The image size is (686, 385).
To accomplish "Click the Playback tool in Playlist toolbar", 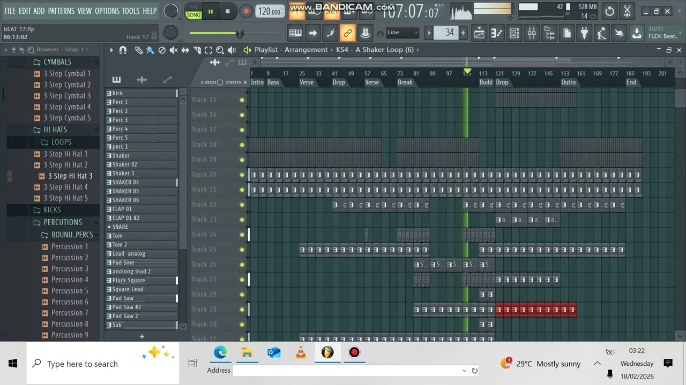I will point(232,50).
